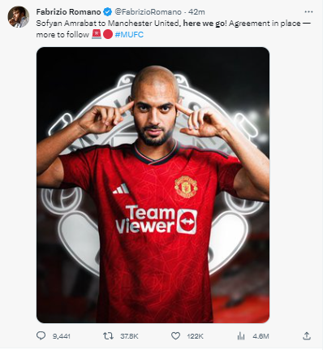Image resolution: width=323 pixels, height=350 pixels.
Task: Click the tweet text 'here we go!'
Action: pos(205,24)
